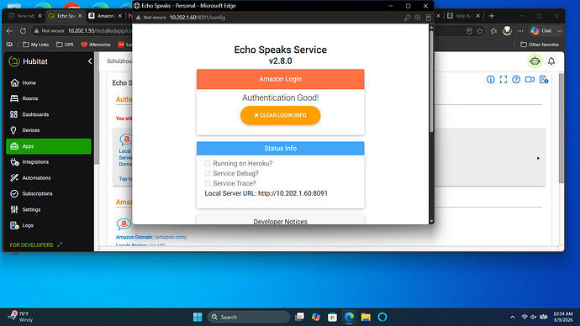Tick the Service Trace checkbox
Image resolution: width=580 pixels, height=326 pixels.
pyautogui.click(x=207, y=183)
